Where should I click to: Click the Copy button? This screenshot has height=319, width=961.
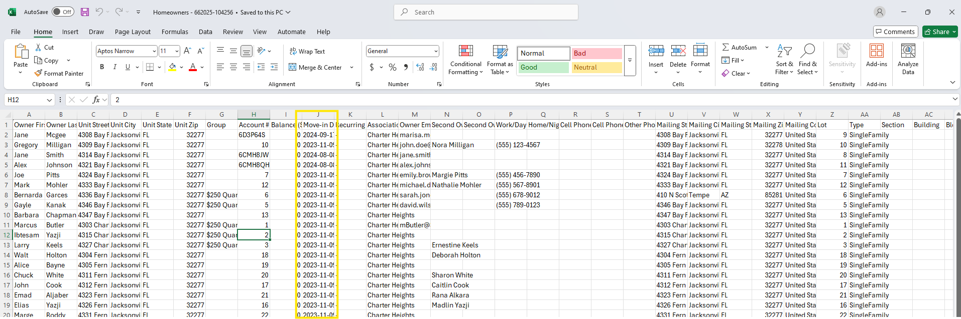point(47,60)
